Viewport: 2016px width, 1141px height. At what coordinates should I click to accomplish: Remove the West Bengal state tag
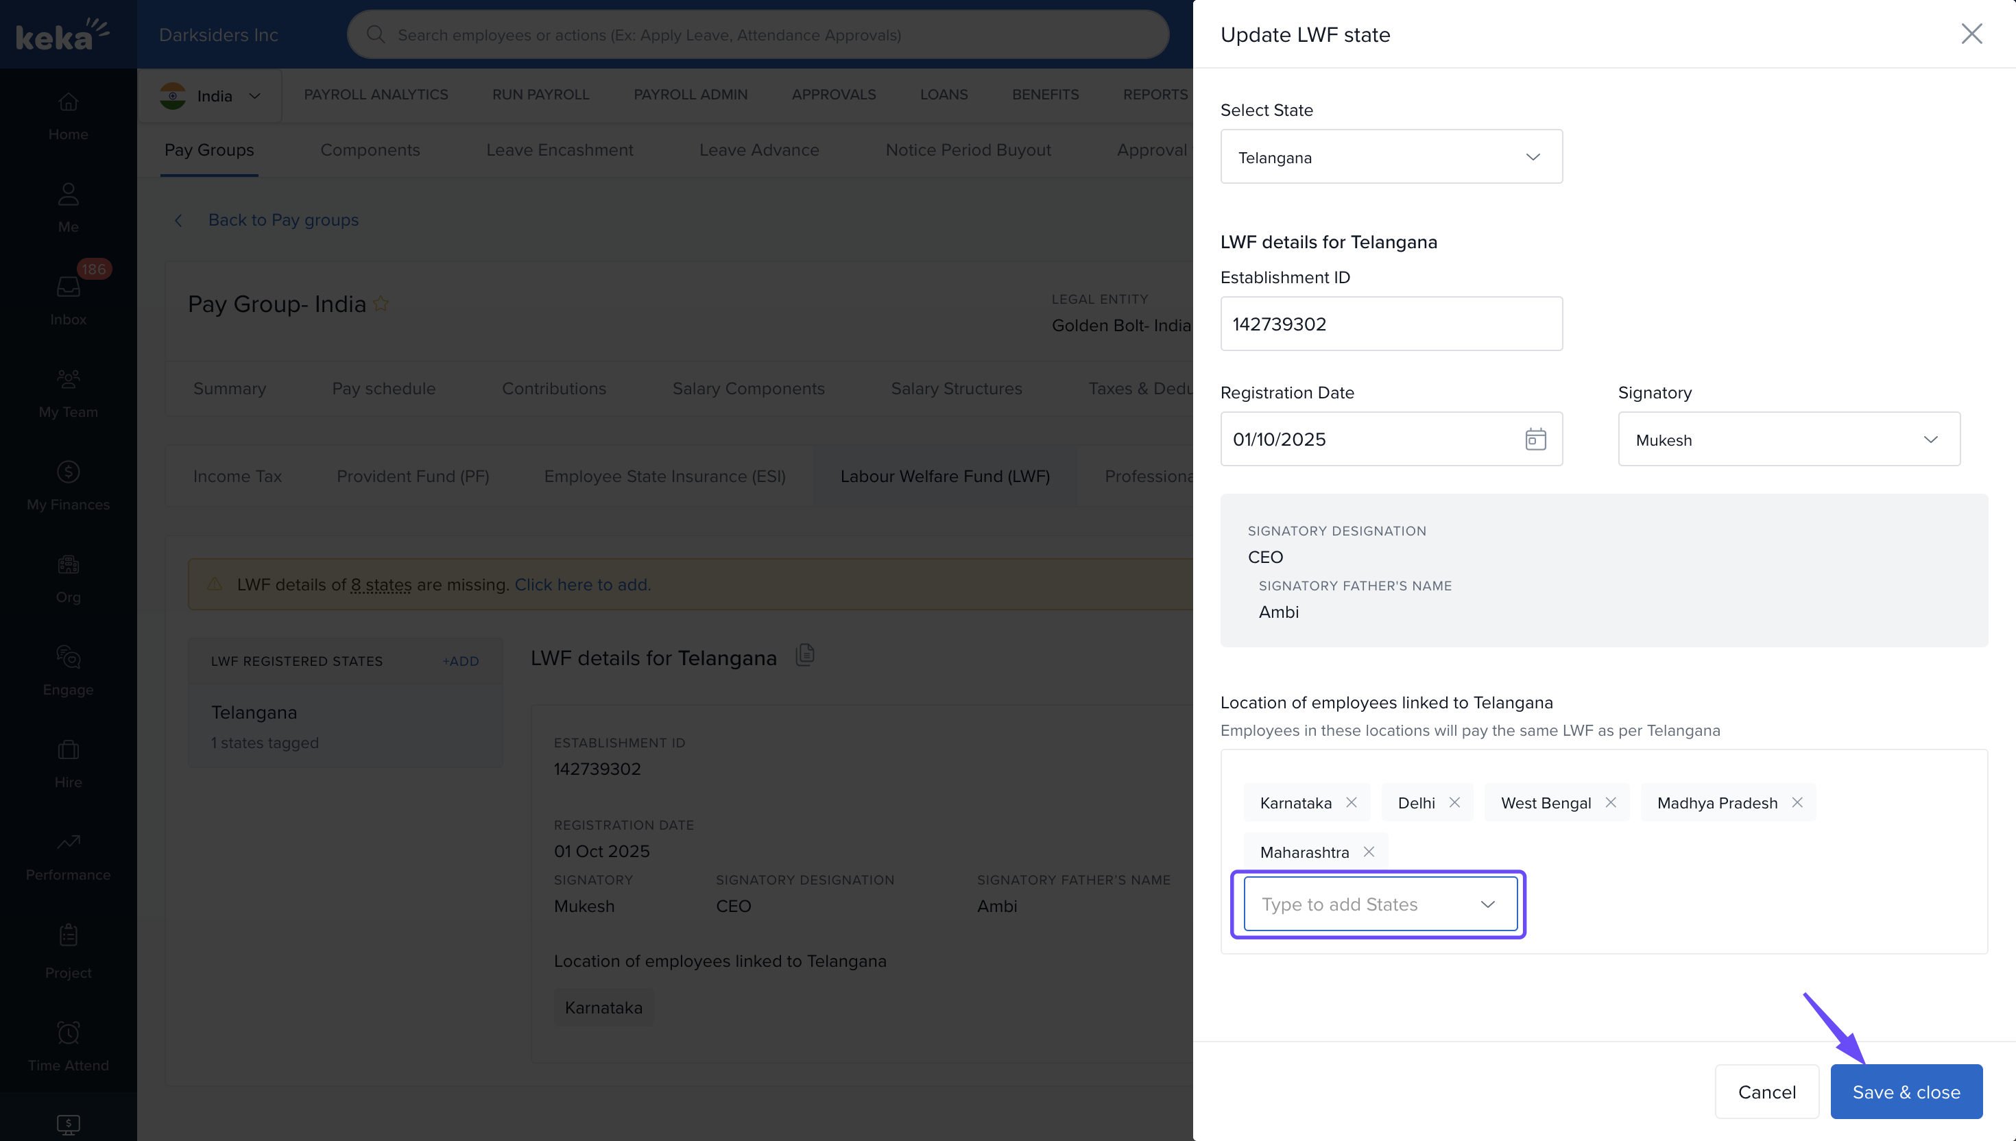pos(1610,802)
